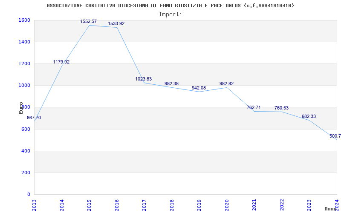This screenshot has width=341, height=213.
Task: Select year 2020 on the x-axis
Action: coord(227,204)
